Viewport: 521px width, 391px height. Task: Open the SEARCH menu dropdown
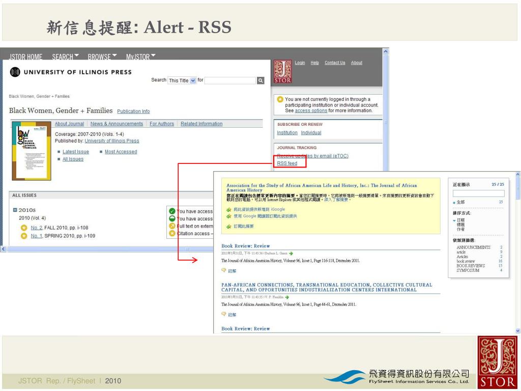[x=66, y=57]
